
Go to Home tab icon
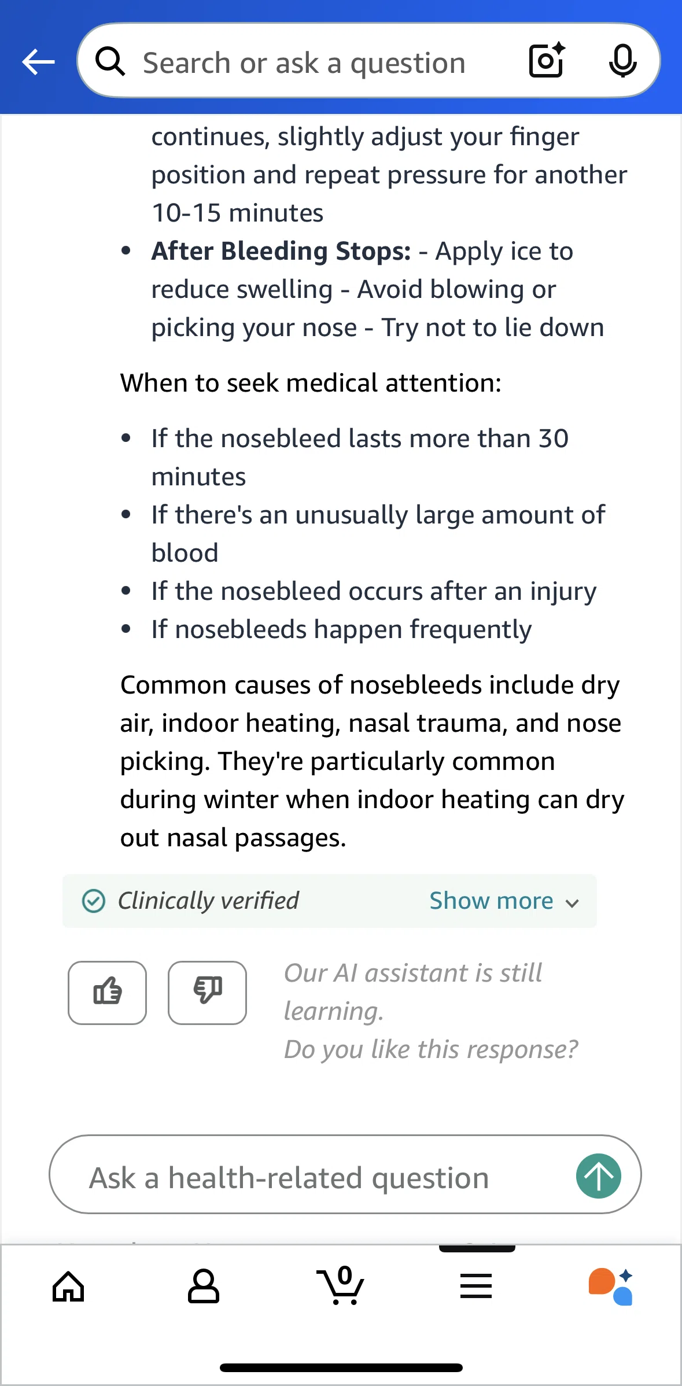click(68, 1287)
